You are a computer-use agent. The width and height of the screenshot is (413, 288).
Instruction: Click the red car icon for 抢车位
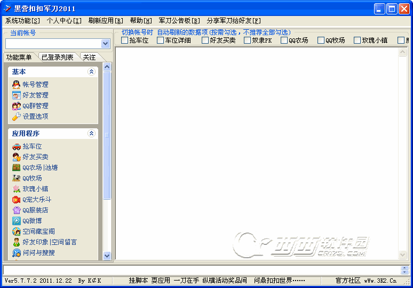pos(17,146)
